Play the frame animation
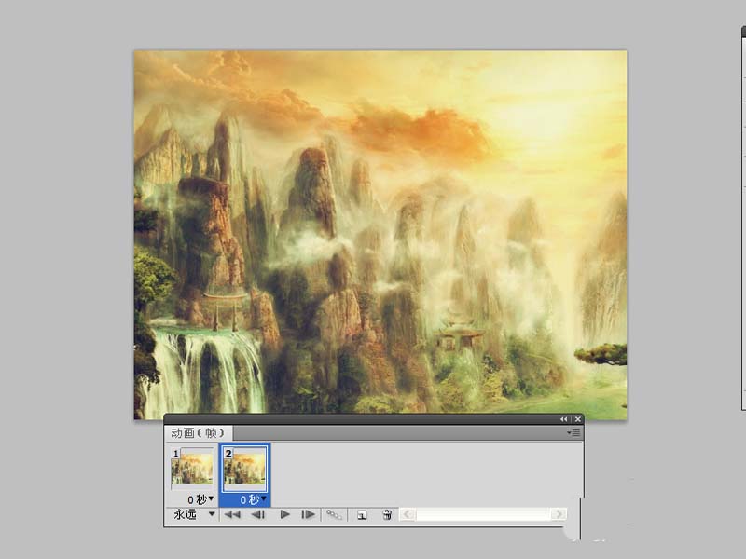This screenshot has height=559, width=746. 284,514
